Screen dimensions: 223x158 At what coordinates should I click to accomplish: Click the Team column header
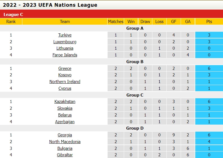pyautogui.click(x=65, y=22)
